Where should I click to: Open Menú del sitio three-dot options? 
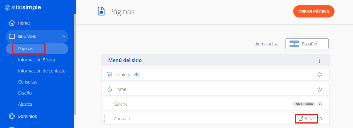coord(320,60)
